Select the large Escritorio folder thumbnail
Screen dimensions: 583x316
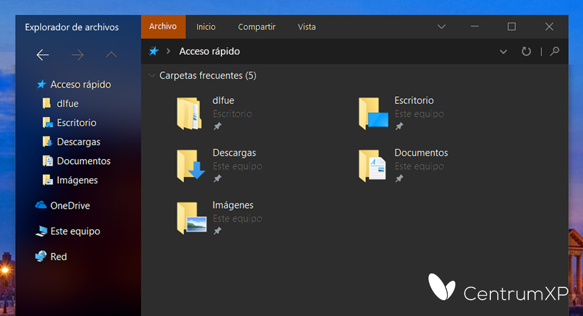pos(373,113)
